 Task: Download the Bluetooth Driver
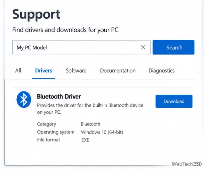(x=174, y=101)
